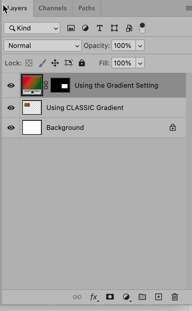192x311 pixels.
Task: Add a layer mask
Action: (x=110, y=297)
